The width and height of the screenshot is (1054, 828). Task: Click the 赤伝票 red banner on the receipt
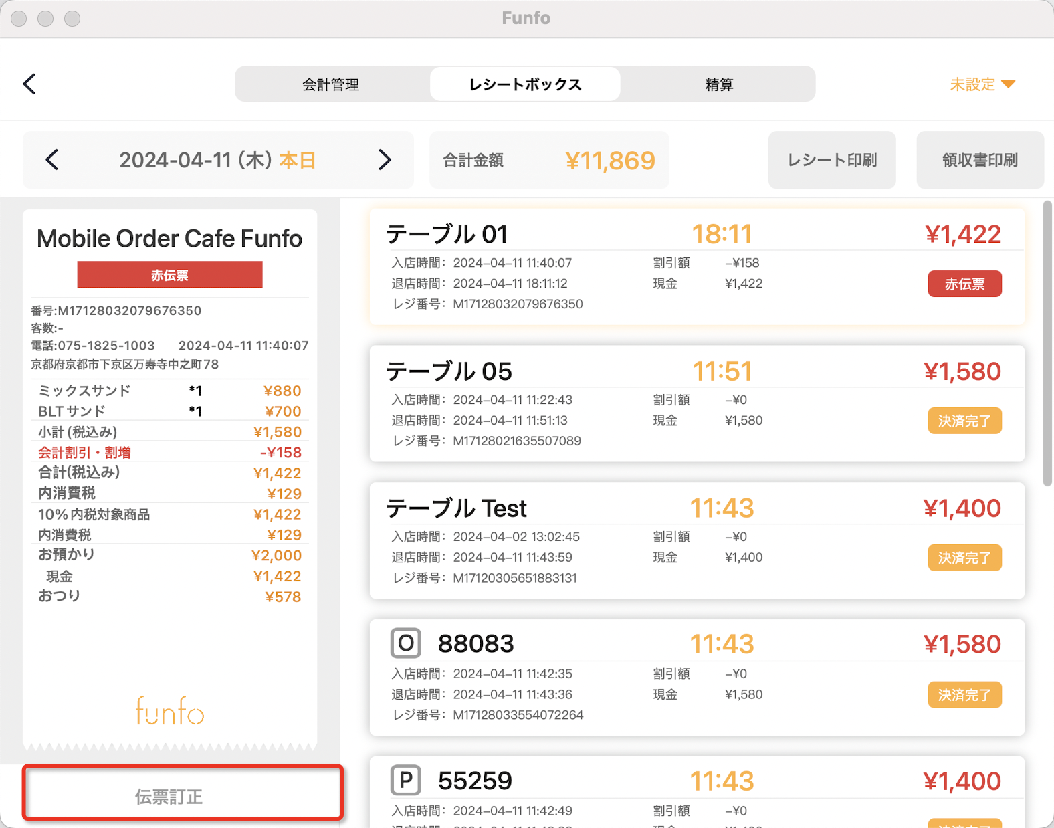[170, 275]
